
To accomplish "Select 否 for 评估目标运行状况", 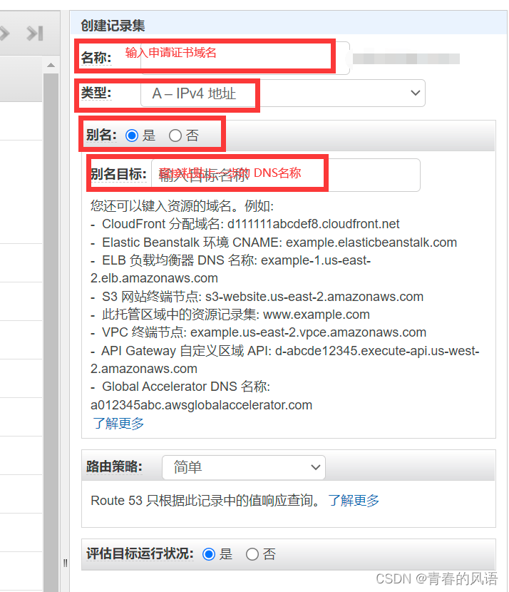I will pyautogui.click(x=252, y=554).
